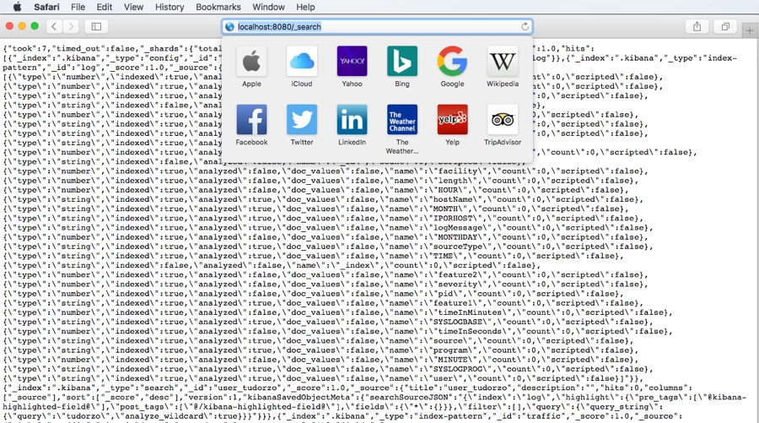Open the Edit menu

pyautogui.click(x=104, y=7)
